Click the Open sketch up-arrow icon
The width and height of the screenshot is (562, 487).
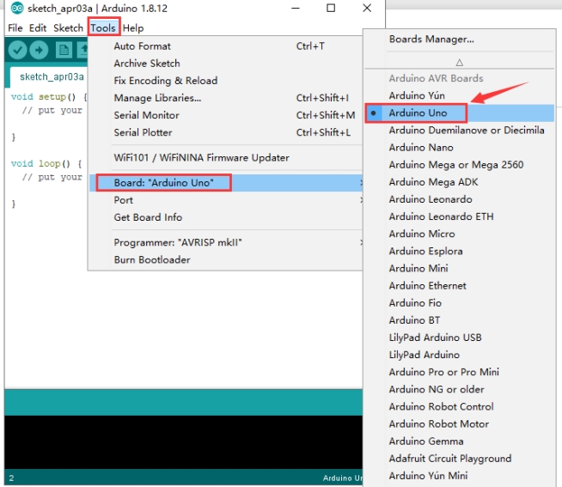(x=83, y=50)
